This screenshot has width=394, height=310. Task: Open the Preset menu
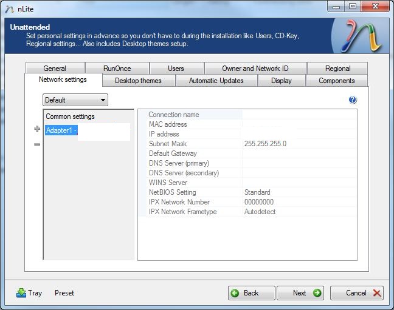64,292
